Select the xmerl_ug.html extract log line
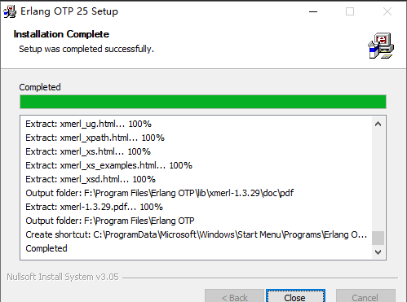407x302 pixels. pyautogui.click(x=88, y=124)
